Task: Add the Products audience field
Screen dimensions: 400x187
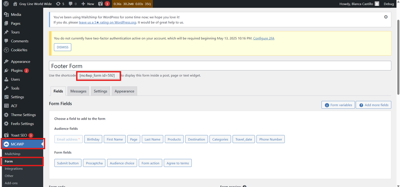Action: tap(174, 139)
